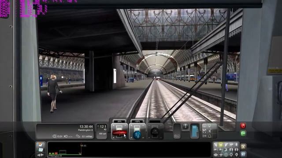Click the zoom in magnifier icon

coord(231,154)
